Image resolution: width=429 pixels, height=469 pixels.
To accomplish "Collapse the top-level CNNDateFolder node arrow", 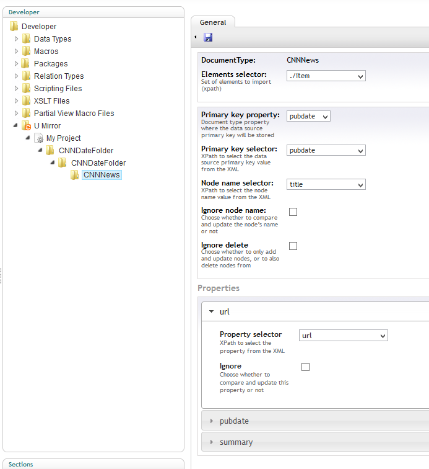I will tap(40, 150).
